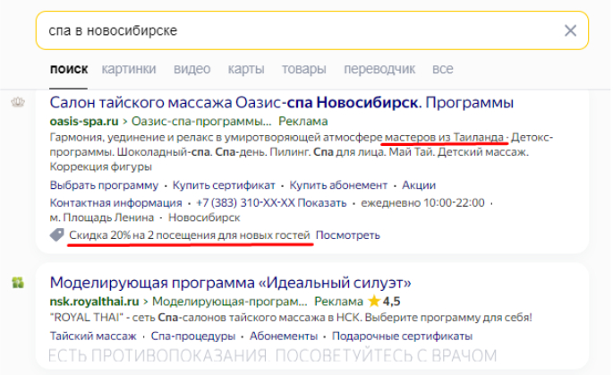Open the 'Моделирующая-програм...' breadcrumb link
The height and width of the screenshot is (375, 613).
(229, 302)
